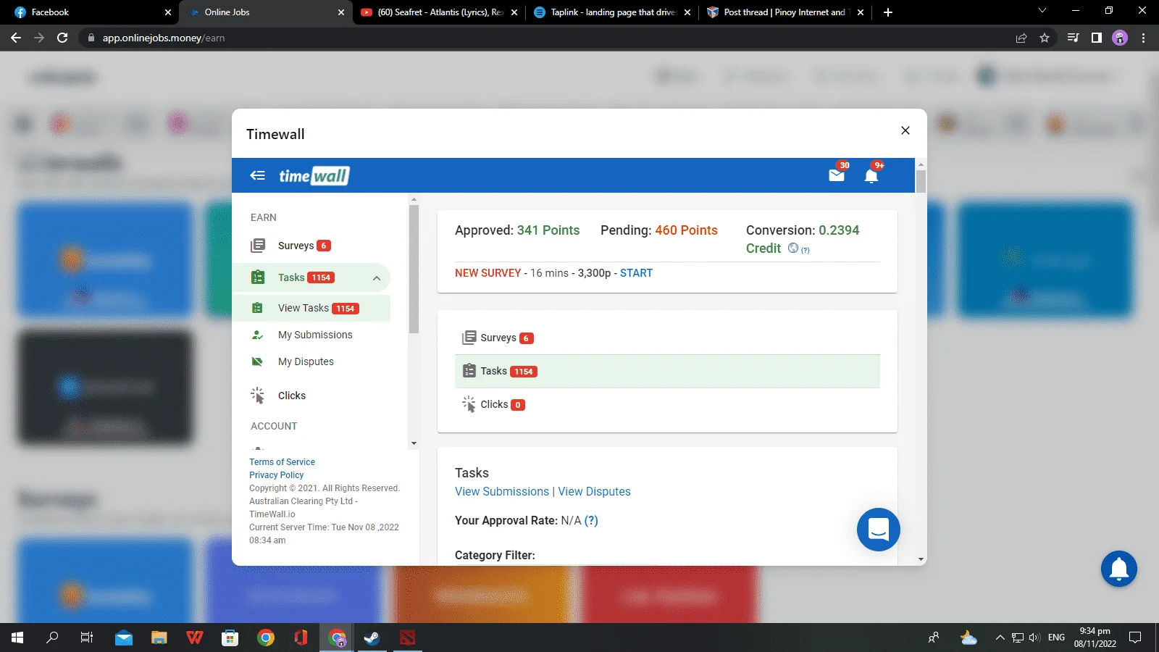Select the Surveys row in main panel

[x=667, y=338]
